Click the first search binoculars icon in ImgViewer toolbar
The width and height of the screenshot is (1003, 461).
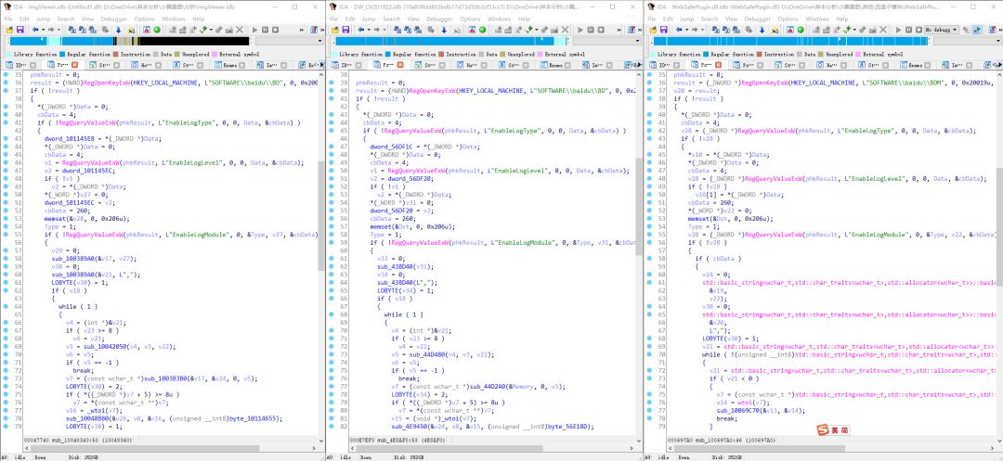tap(72, 30)
